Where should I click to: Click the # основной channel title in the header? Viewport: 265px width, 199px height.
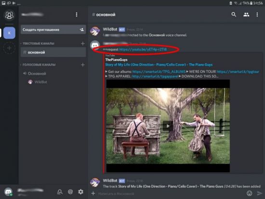coord(104,15)
